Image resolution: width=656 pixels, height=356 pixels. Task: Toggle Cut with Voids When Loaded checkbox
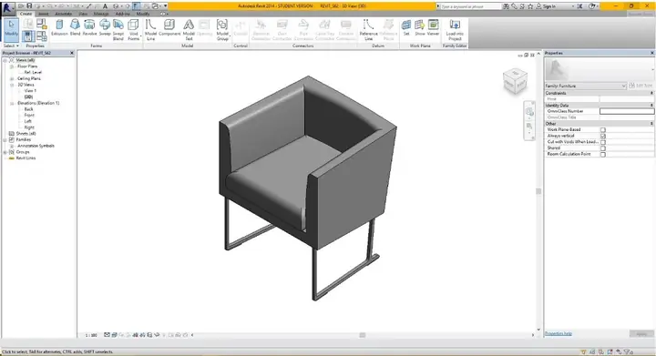coord(603,142)
